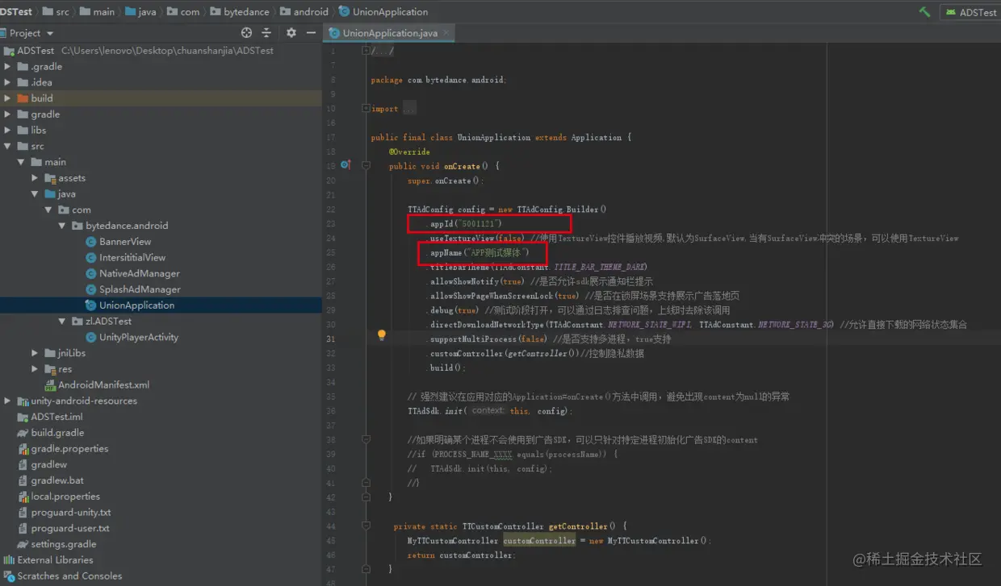Screen dimensions: 1001x586
Task: Fold the getController method via gutter marker
Action: point(366,526)
